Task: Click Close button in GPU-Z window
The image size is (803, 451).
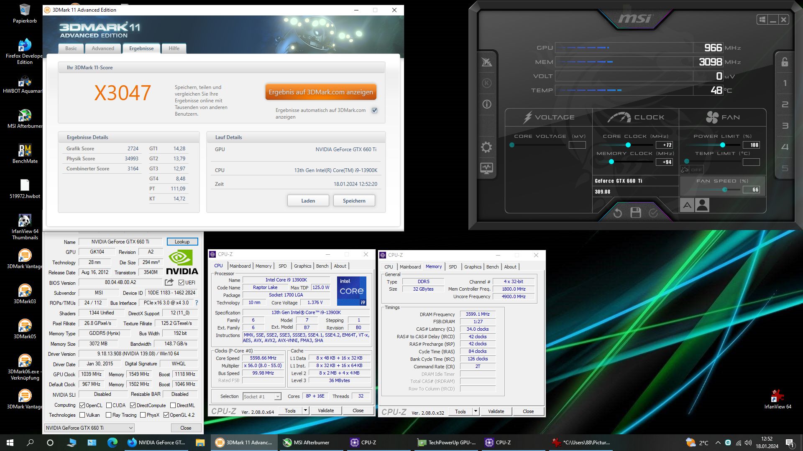Action: [x=186, y=428]
